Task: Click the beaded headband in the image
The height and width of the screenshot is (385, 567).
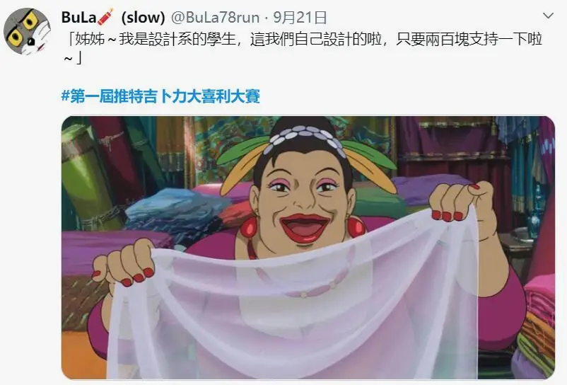Action: 305,139
